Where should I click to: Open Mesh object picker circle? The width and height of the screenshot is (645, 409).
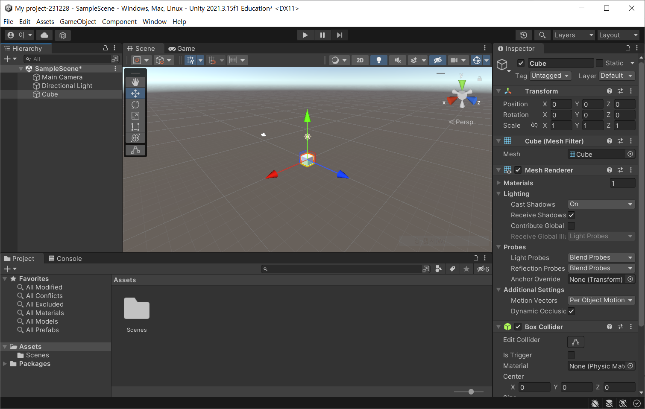point(630,154)
